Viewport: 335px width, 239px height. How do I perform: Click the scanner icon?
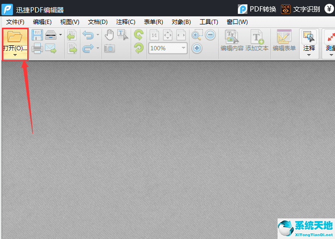coord(51,35)
